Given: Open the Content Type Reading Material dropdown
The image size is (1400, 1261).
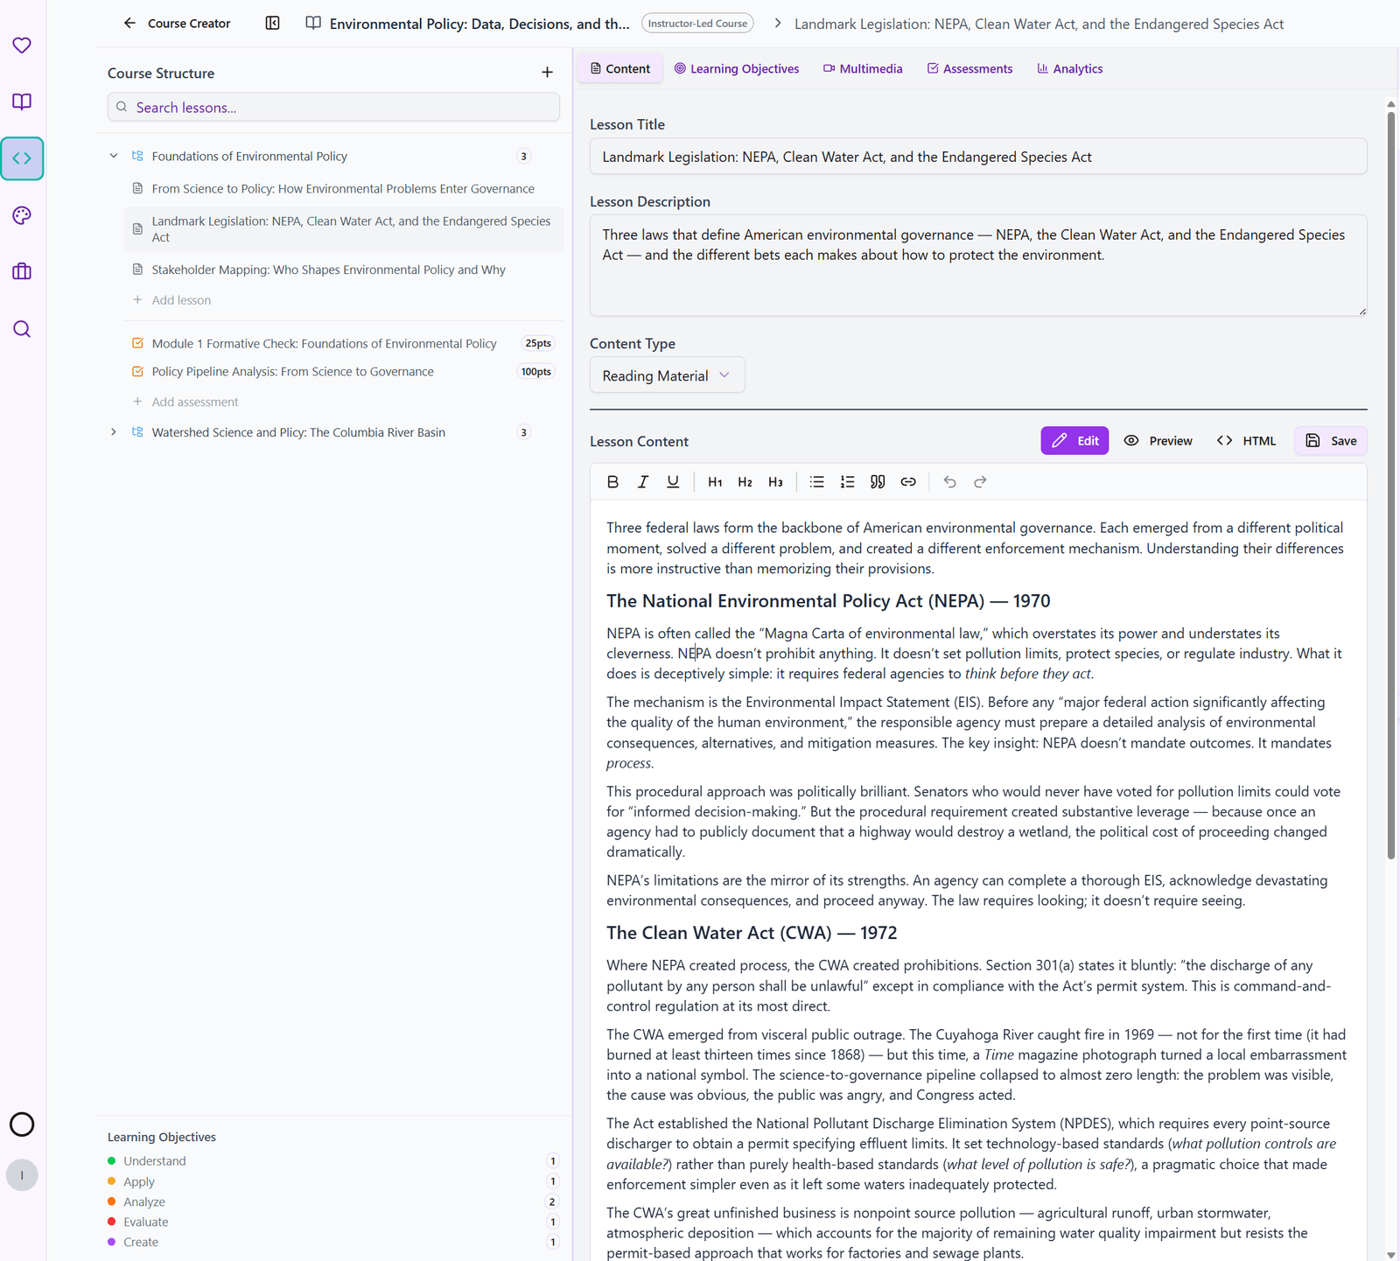Looking at the screenshot, I should (x=667, y=375).
